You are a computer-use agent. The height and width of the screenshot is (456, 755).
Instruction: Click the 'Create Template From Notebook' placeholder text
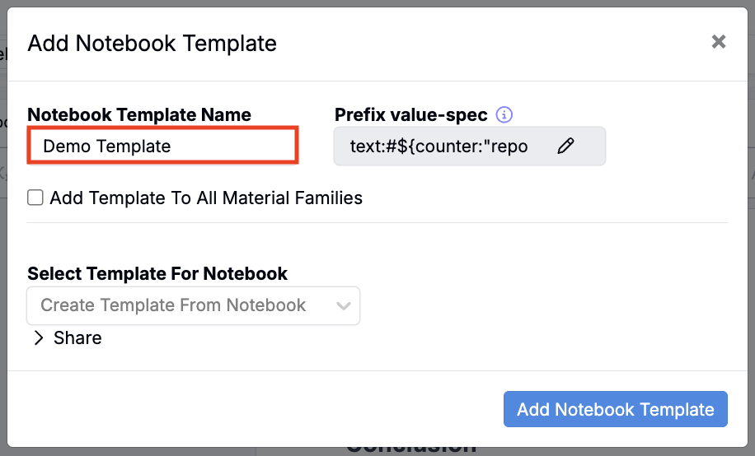173,305
